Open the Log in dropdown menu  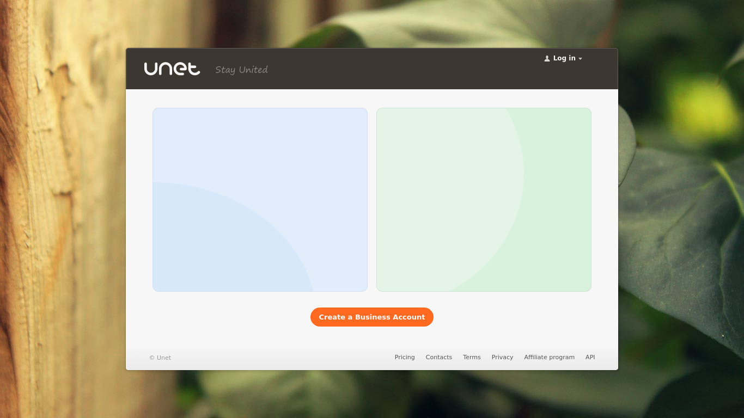coord(564,58)
